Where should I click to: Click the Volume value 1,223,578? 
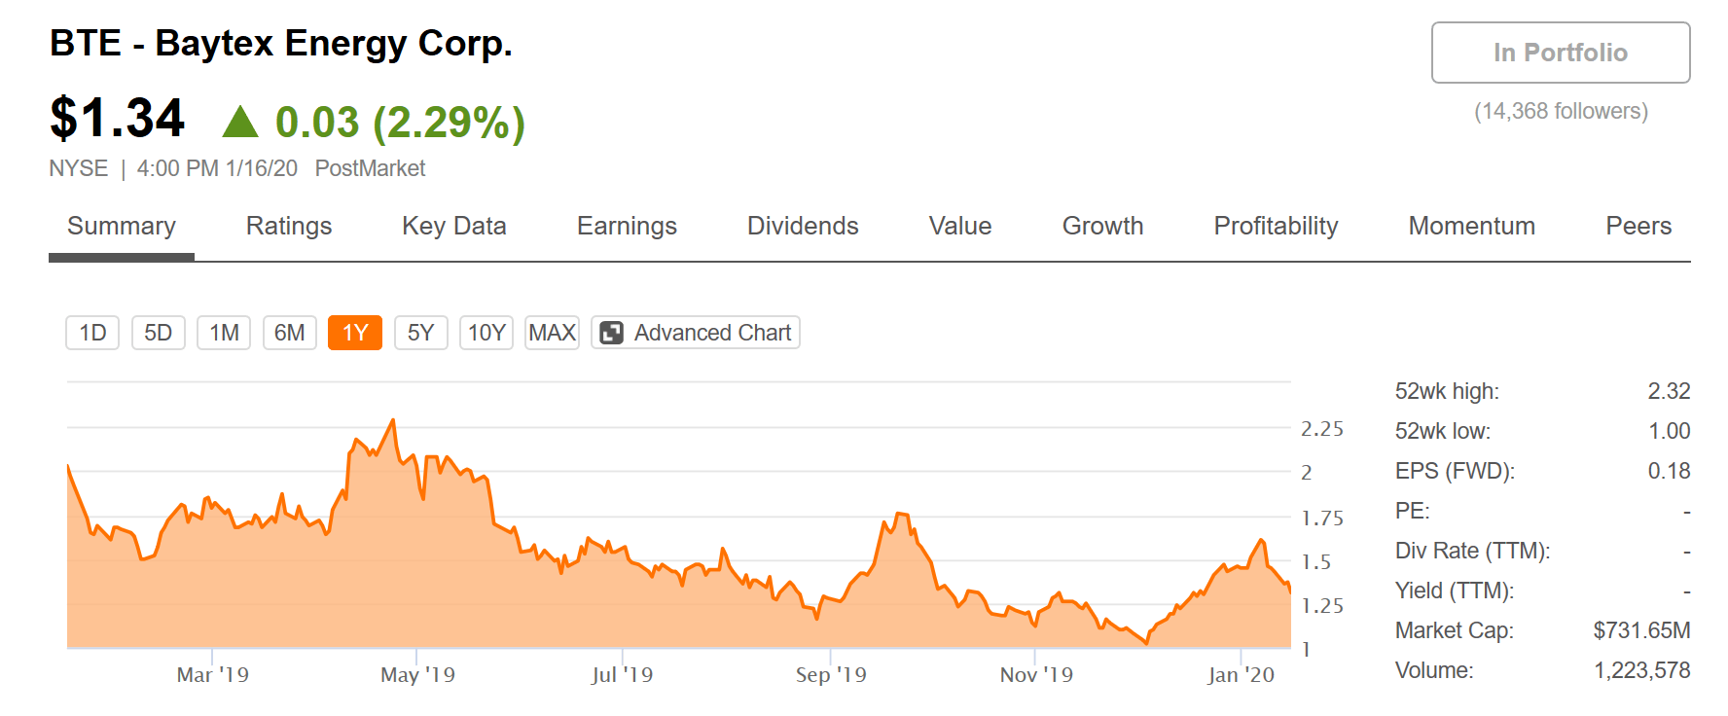[1641, 670]
